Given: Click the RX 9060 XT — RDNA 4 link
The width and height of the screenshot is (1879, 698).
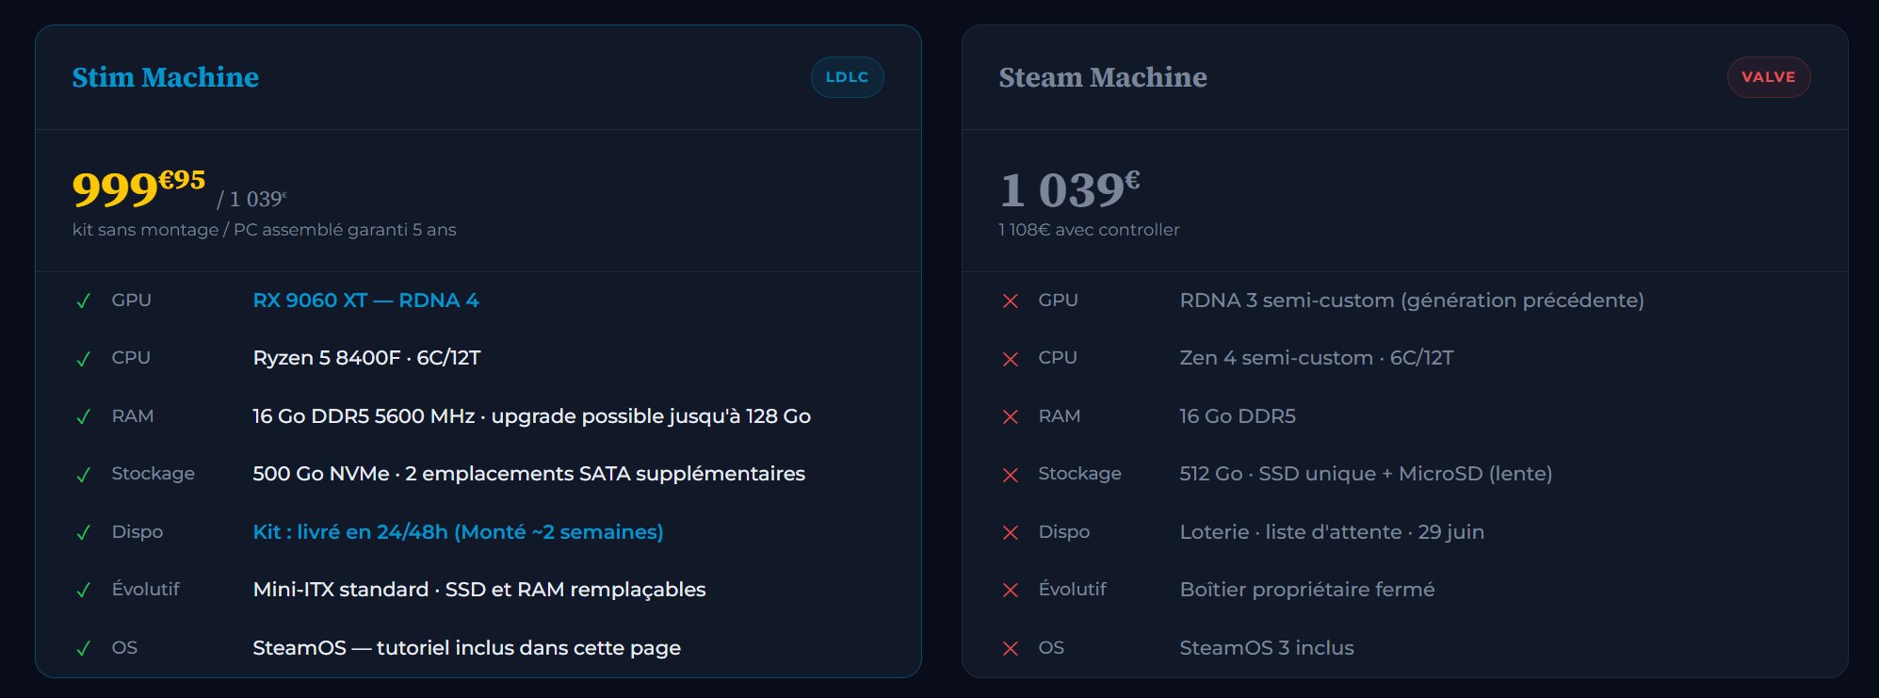Looking at the screenshot, I should (365, 300).
